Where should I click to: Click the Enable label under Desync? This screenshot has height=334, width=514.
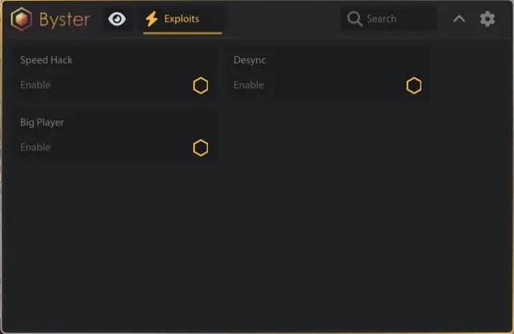248,85
